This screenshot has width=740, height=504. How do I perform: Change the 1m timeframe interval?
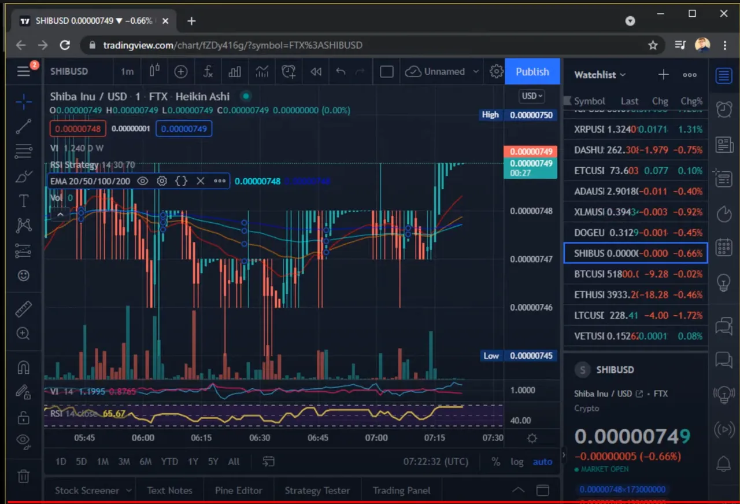point(127,71)
